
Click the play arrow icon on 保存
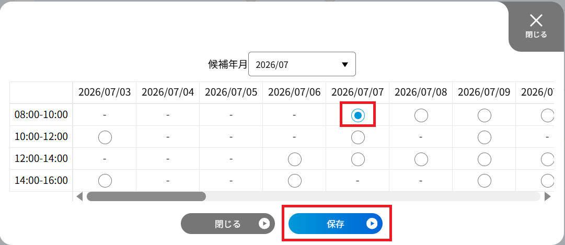coord(372,224)
